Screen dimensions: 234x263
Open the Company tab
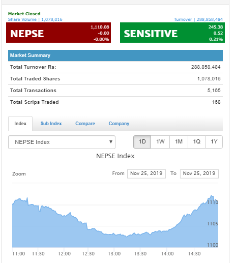coord(119,124)
